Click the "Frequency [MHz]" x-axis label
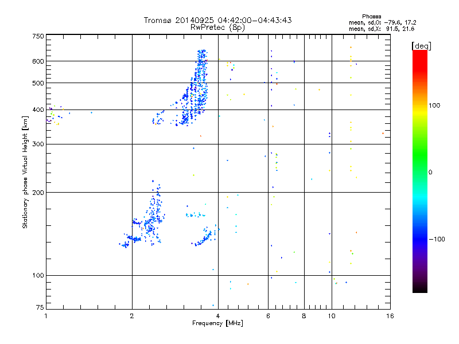 [217, 323]
